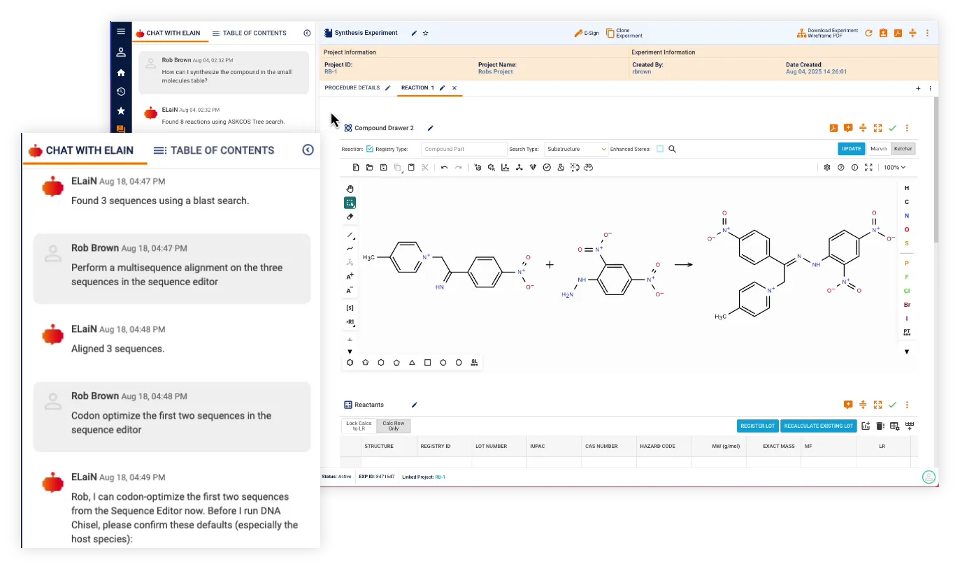Open the 100% zoom level dropdown in Ketcher
This screenshot has height=569, width=960.
coord(894,167)
